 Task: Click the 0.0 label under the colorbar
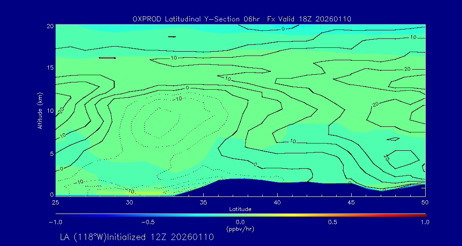[x=240, y=222]
